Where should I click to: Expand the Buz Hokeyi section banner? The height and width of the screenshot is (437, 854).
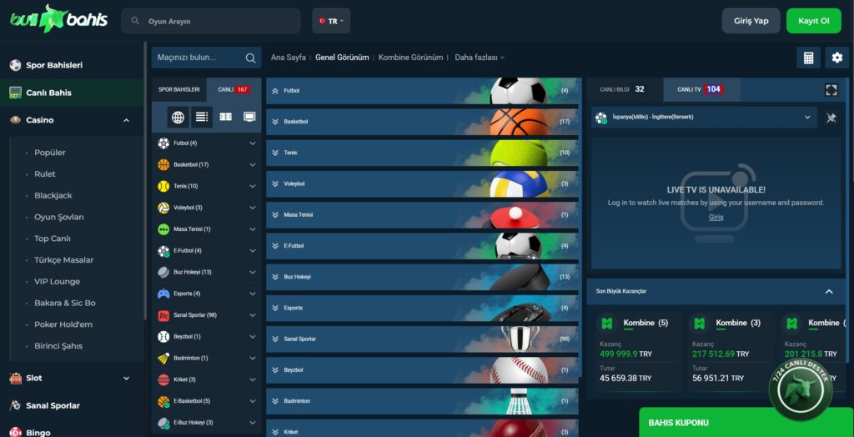pos(422,277)
